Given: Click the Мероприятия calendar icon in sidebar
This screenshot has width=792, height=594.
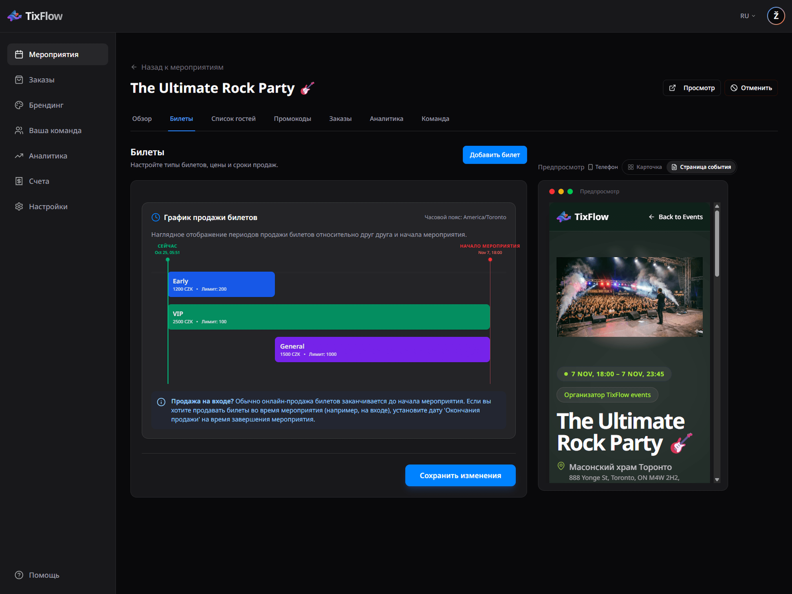Looking at the screenshot, I should (19, 55).
